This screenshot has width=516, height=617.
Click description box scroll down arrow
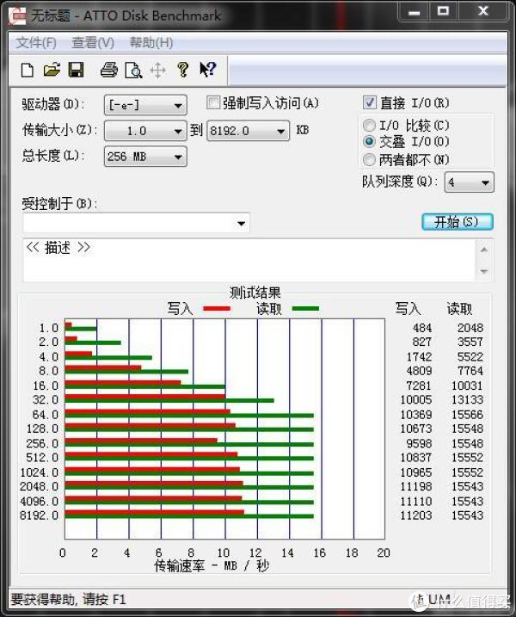coord(484,271)
